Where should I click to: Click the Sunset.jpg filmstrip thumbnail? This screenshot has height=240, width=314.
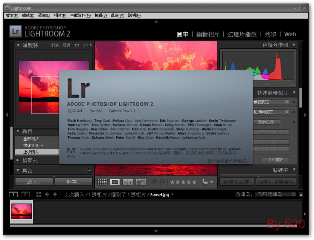[x=22, y=211]
